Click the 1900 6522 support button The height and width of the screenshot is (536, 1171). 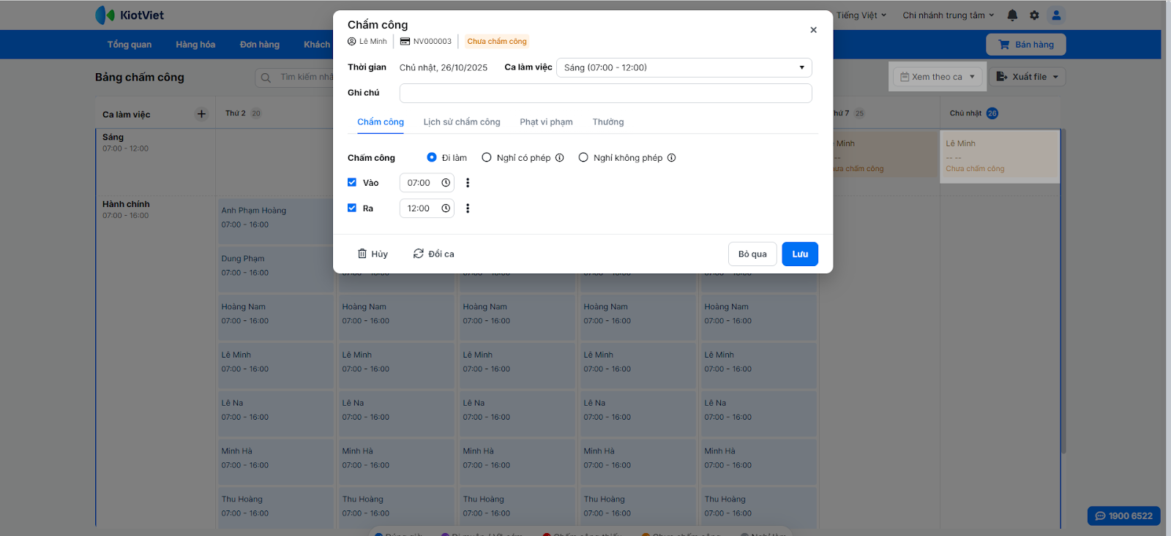pyautogui.click(x=1124, y=516)
